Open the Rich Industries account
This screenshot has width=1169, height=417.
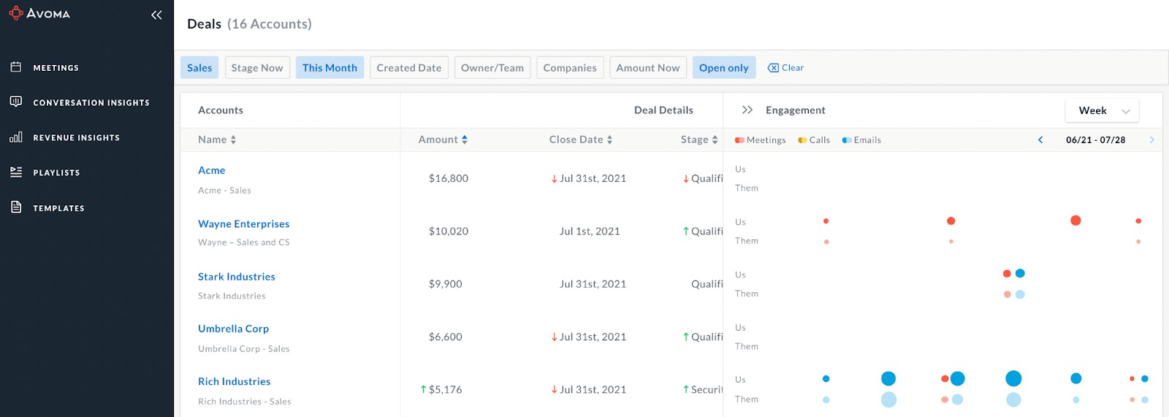[x=235, y=382]
